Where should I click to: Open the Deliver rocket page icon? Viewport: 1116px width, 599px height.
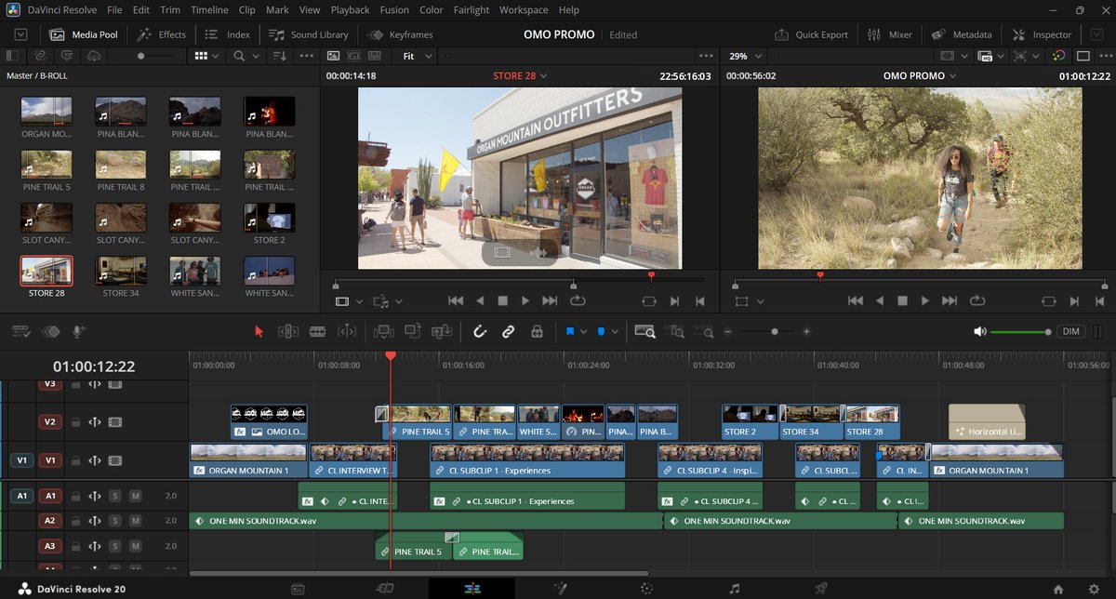coord(821,589)
